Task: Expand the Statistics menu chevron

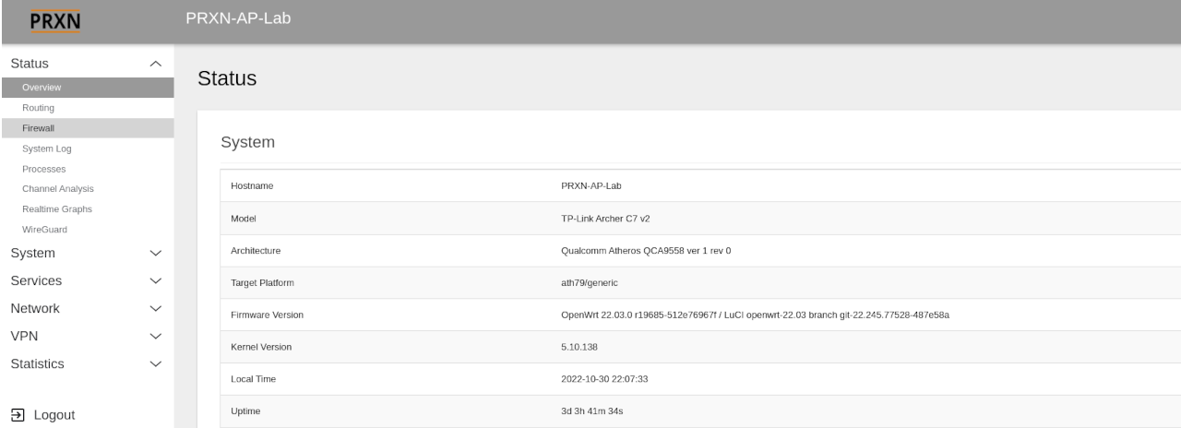Action: (155, 364)
